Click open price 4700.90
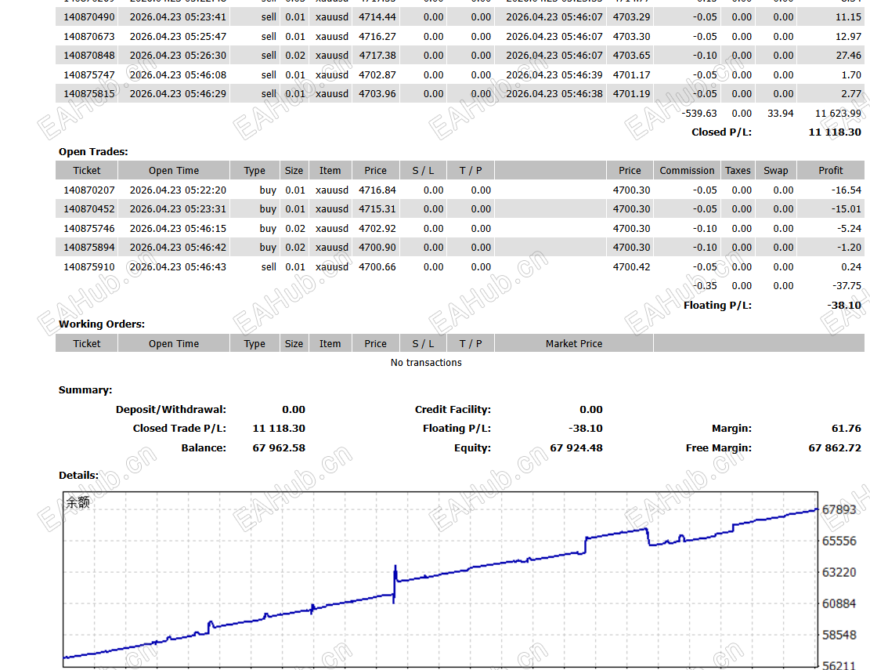Image resolution: width=870 pixels, height=670 pixels. tap(377, 248)
